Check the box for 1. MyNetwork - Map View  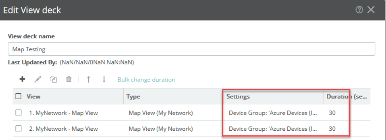[x=19, y=113]
